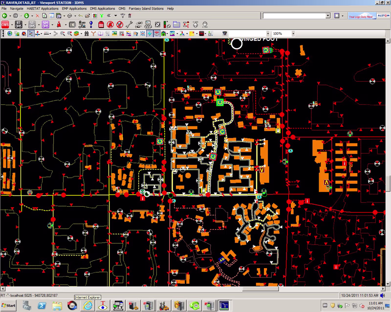The image size is (391, 312).
Task: Open the Back button history dropdown
Action: point(10,16)
